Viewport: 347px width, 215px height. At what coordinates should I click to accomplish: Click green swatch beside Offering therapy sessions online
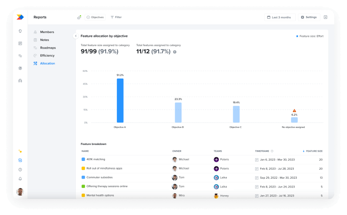pyautogui.click(x=83, y=186)
